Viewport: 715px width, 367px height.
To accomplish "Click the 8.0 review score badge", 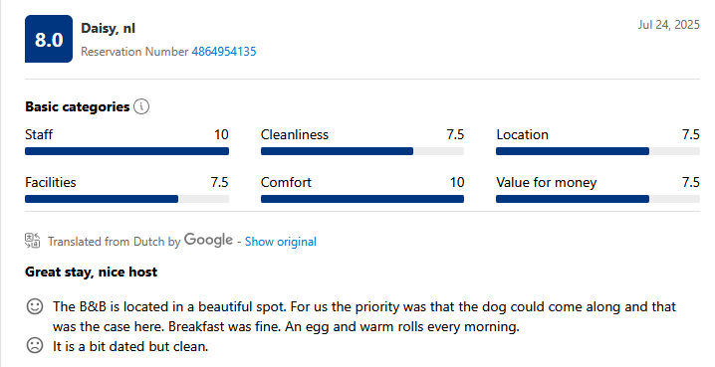I will pos(49,39).
